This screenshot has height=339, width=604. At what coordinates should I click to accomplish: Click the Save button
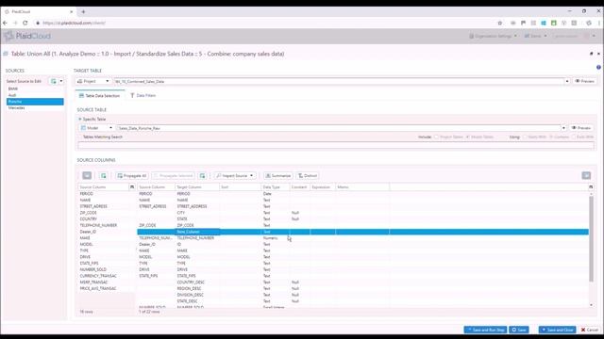519,330
